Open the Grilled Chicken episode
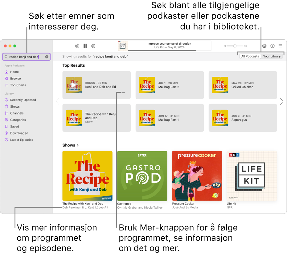287x255 pixels. tap(243, 85)
